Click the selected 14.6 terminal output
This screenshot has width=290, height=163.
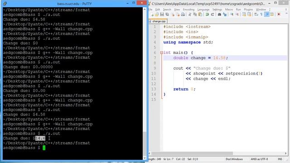pos(40,138)
